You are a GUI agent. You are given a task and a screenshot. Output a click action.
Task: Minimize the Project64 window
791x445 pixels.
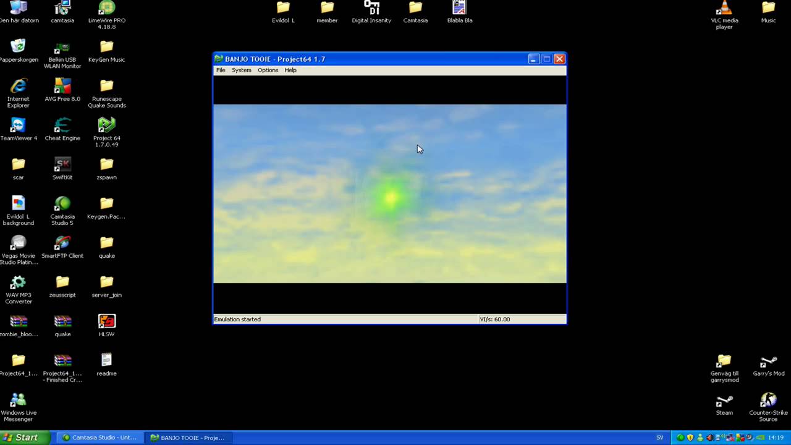[534, 59]
